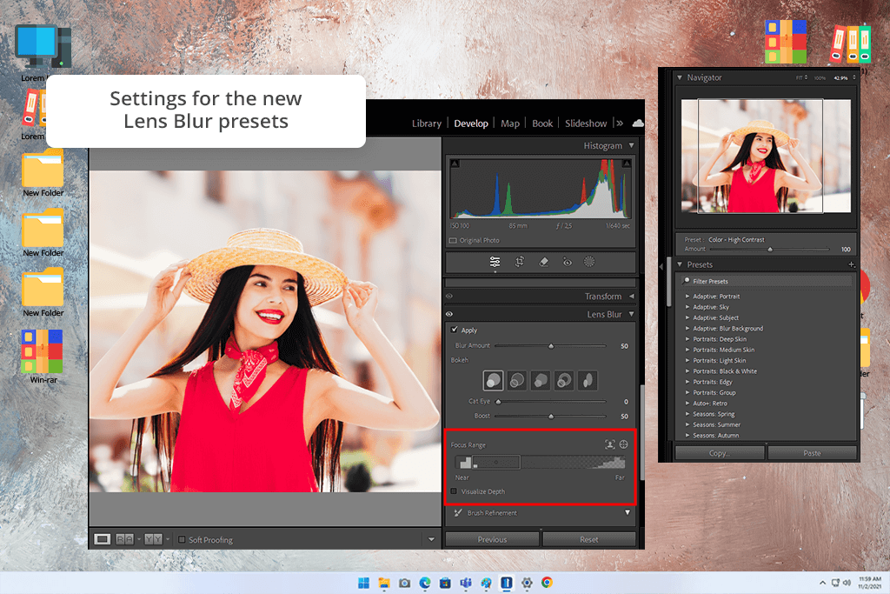
Task: Click the subject focus icon in Focus Range
Action: (609, 444)
